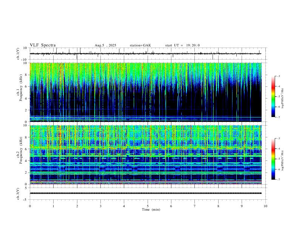
Task: Click the "Time (min)" axis label
Action: point(151,209)
